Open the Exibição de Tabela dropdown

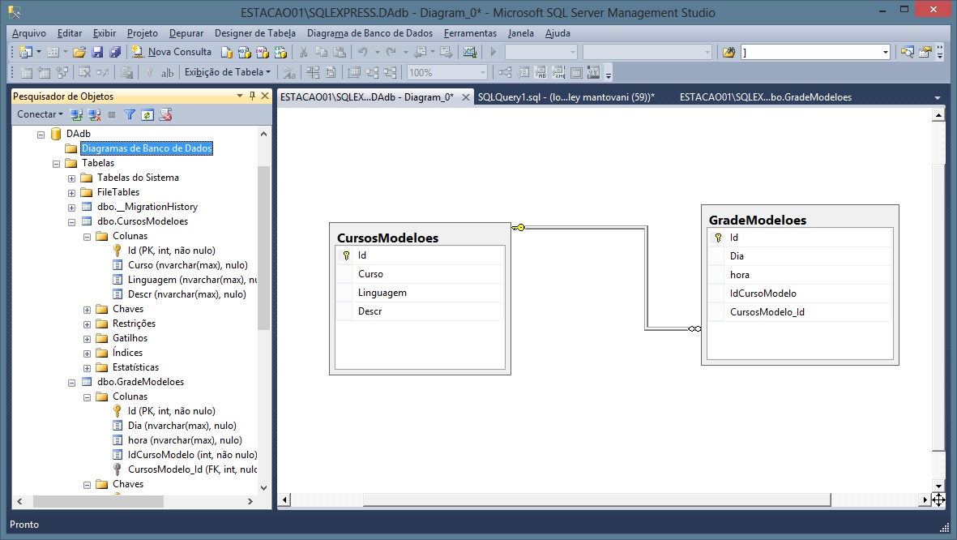(x=227, y=72)
